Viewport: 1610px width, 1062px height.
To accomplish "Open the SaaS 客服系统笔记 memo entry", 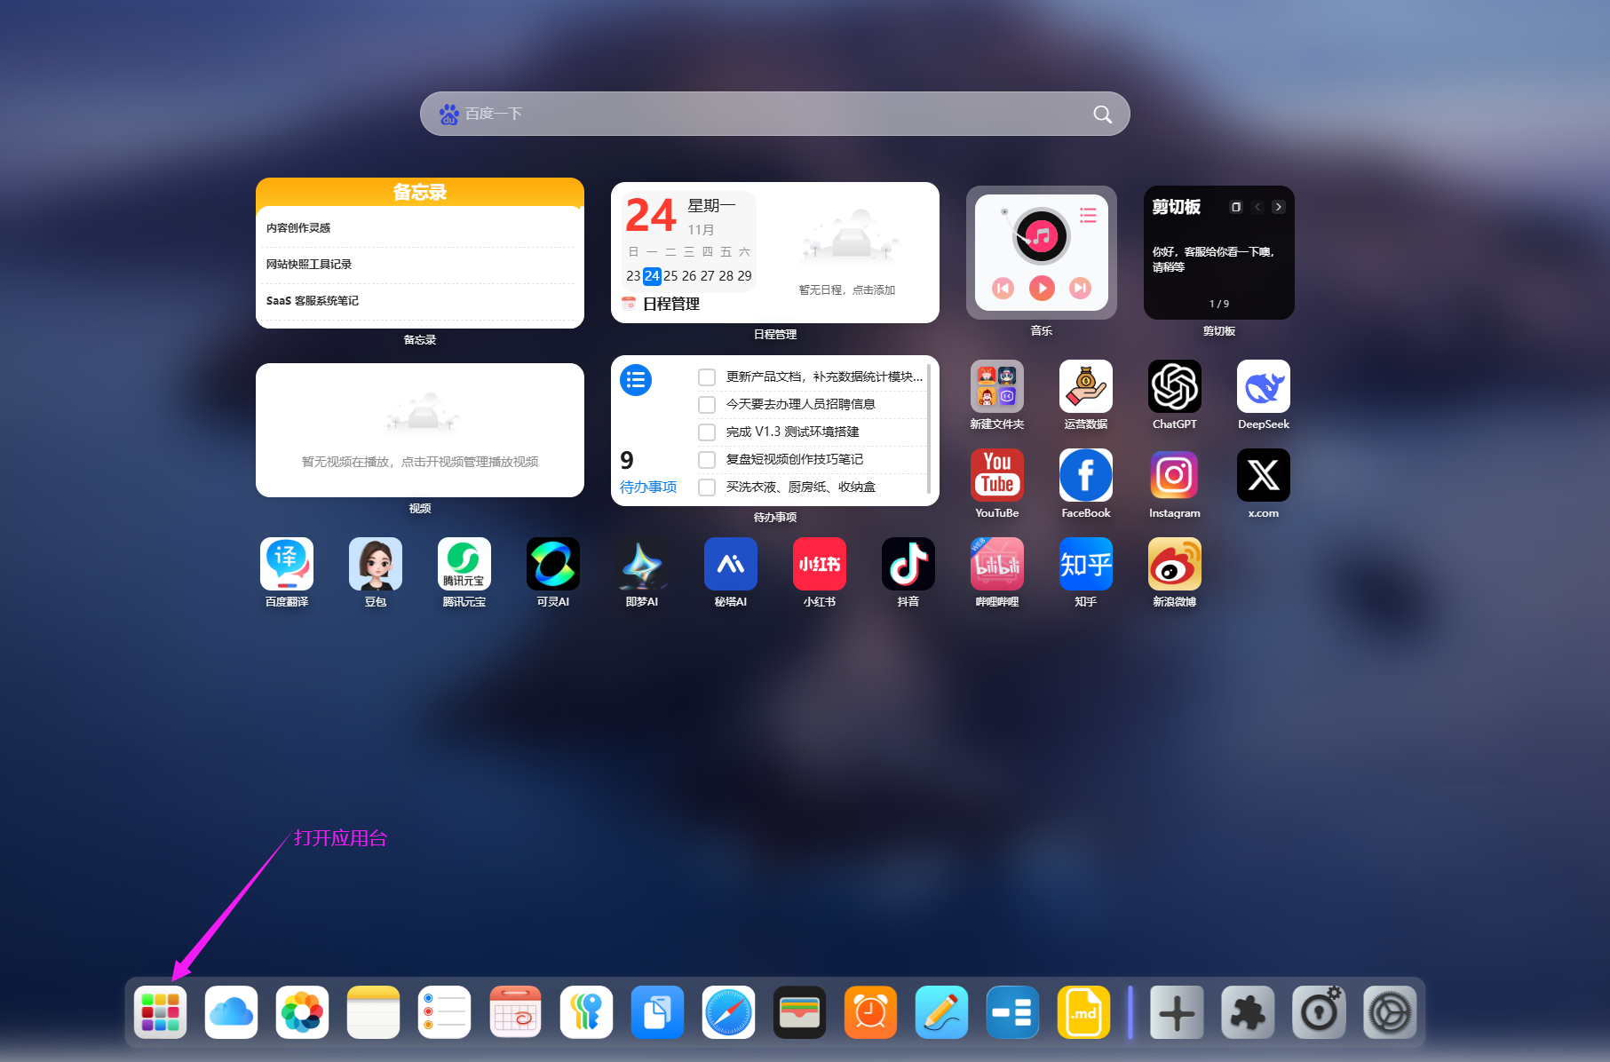I will pyautogui.click(x=313, y=301).
